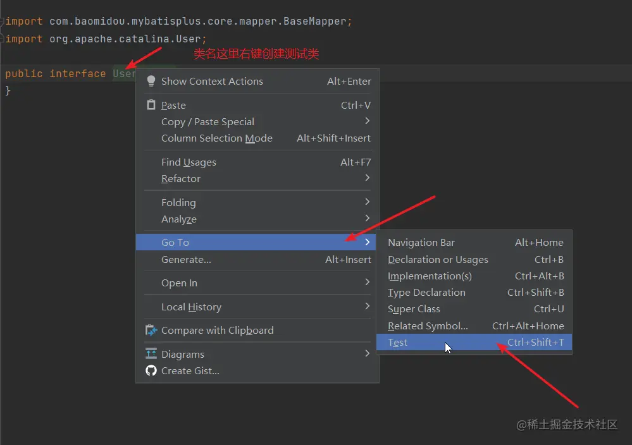Click Super Class in the submenu
This screenshot has width=632, height=445.
pos(414,308)
